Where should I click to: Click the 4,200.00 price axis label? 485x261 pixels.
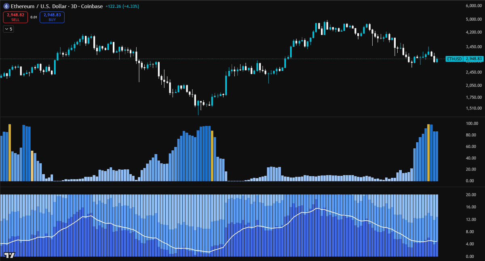tap(474, 32)
